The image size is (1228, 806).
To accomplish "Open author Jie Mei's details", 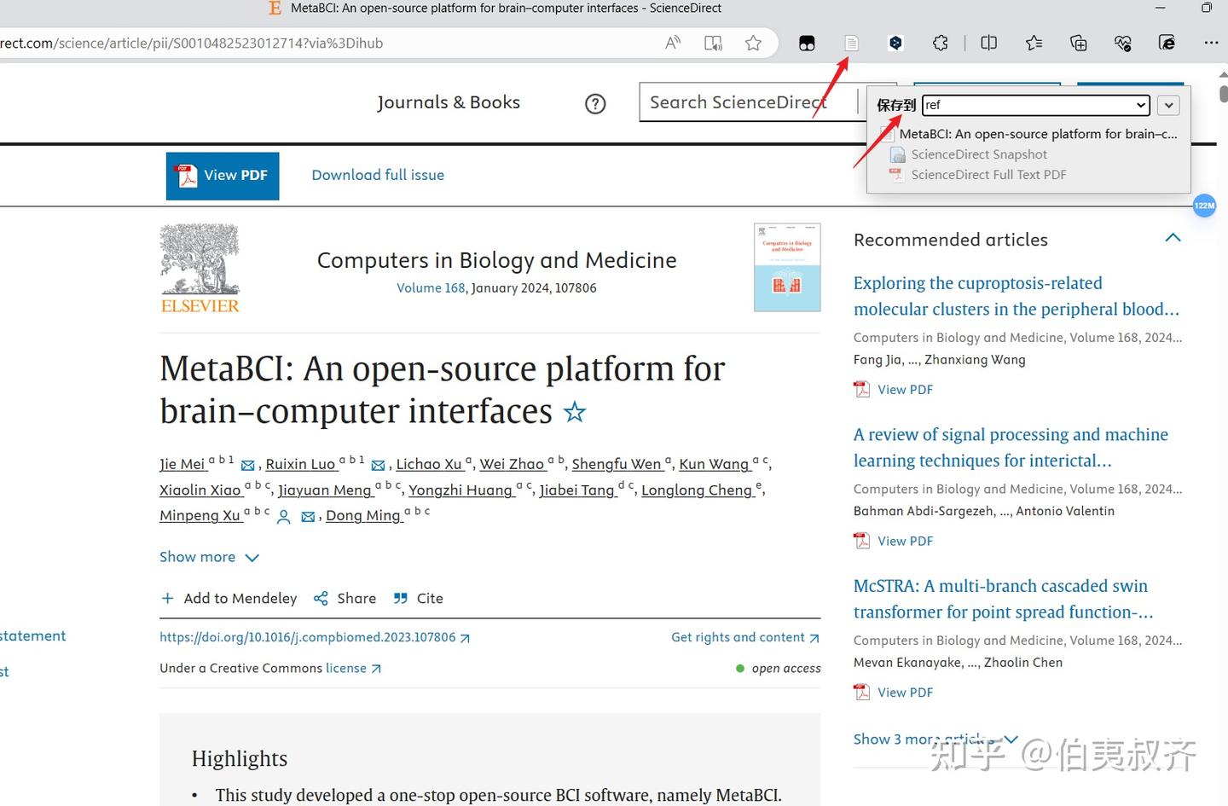I will (x=182, y=464).
